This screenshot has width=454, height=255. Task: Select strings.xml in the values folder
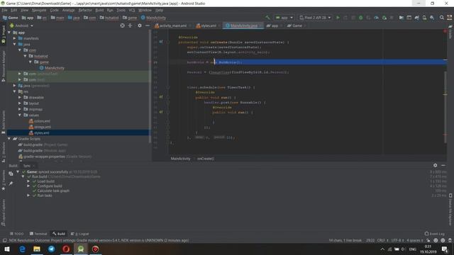[x=40, y=127]
